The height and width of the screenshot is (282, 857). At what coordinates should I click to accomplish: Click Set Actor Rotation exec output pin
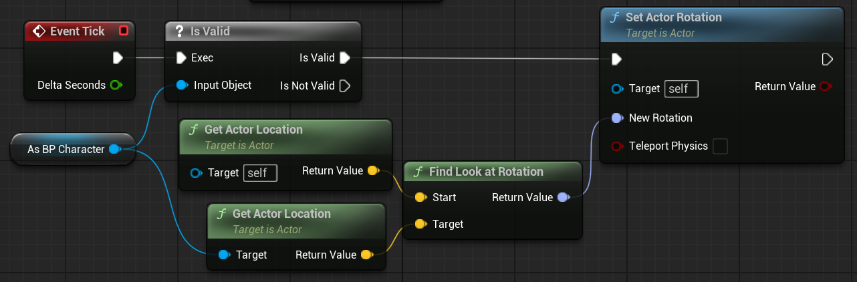827,59
